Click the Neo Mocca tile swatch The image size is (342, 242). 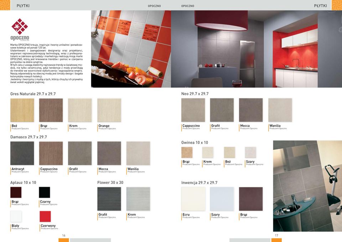coord(251,110)
